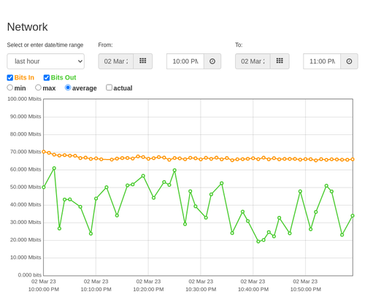Open the To time clock picker icon

[x=349, y=61]
